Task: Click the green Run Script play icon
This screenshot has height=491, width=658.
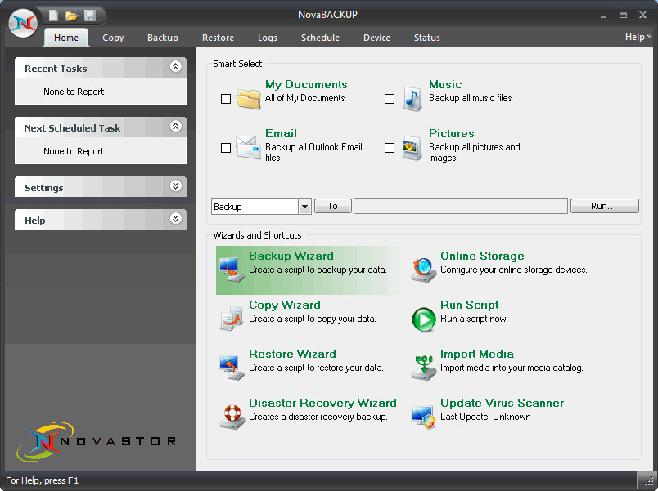Action: (423, 319)
